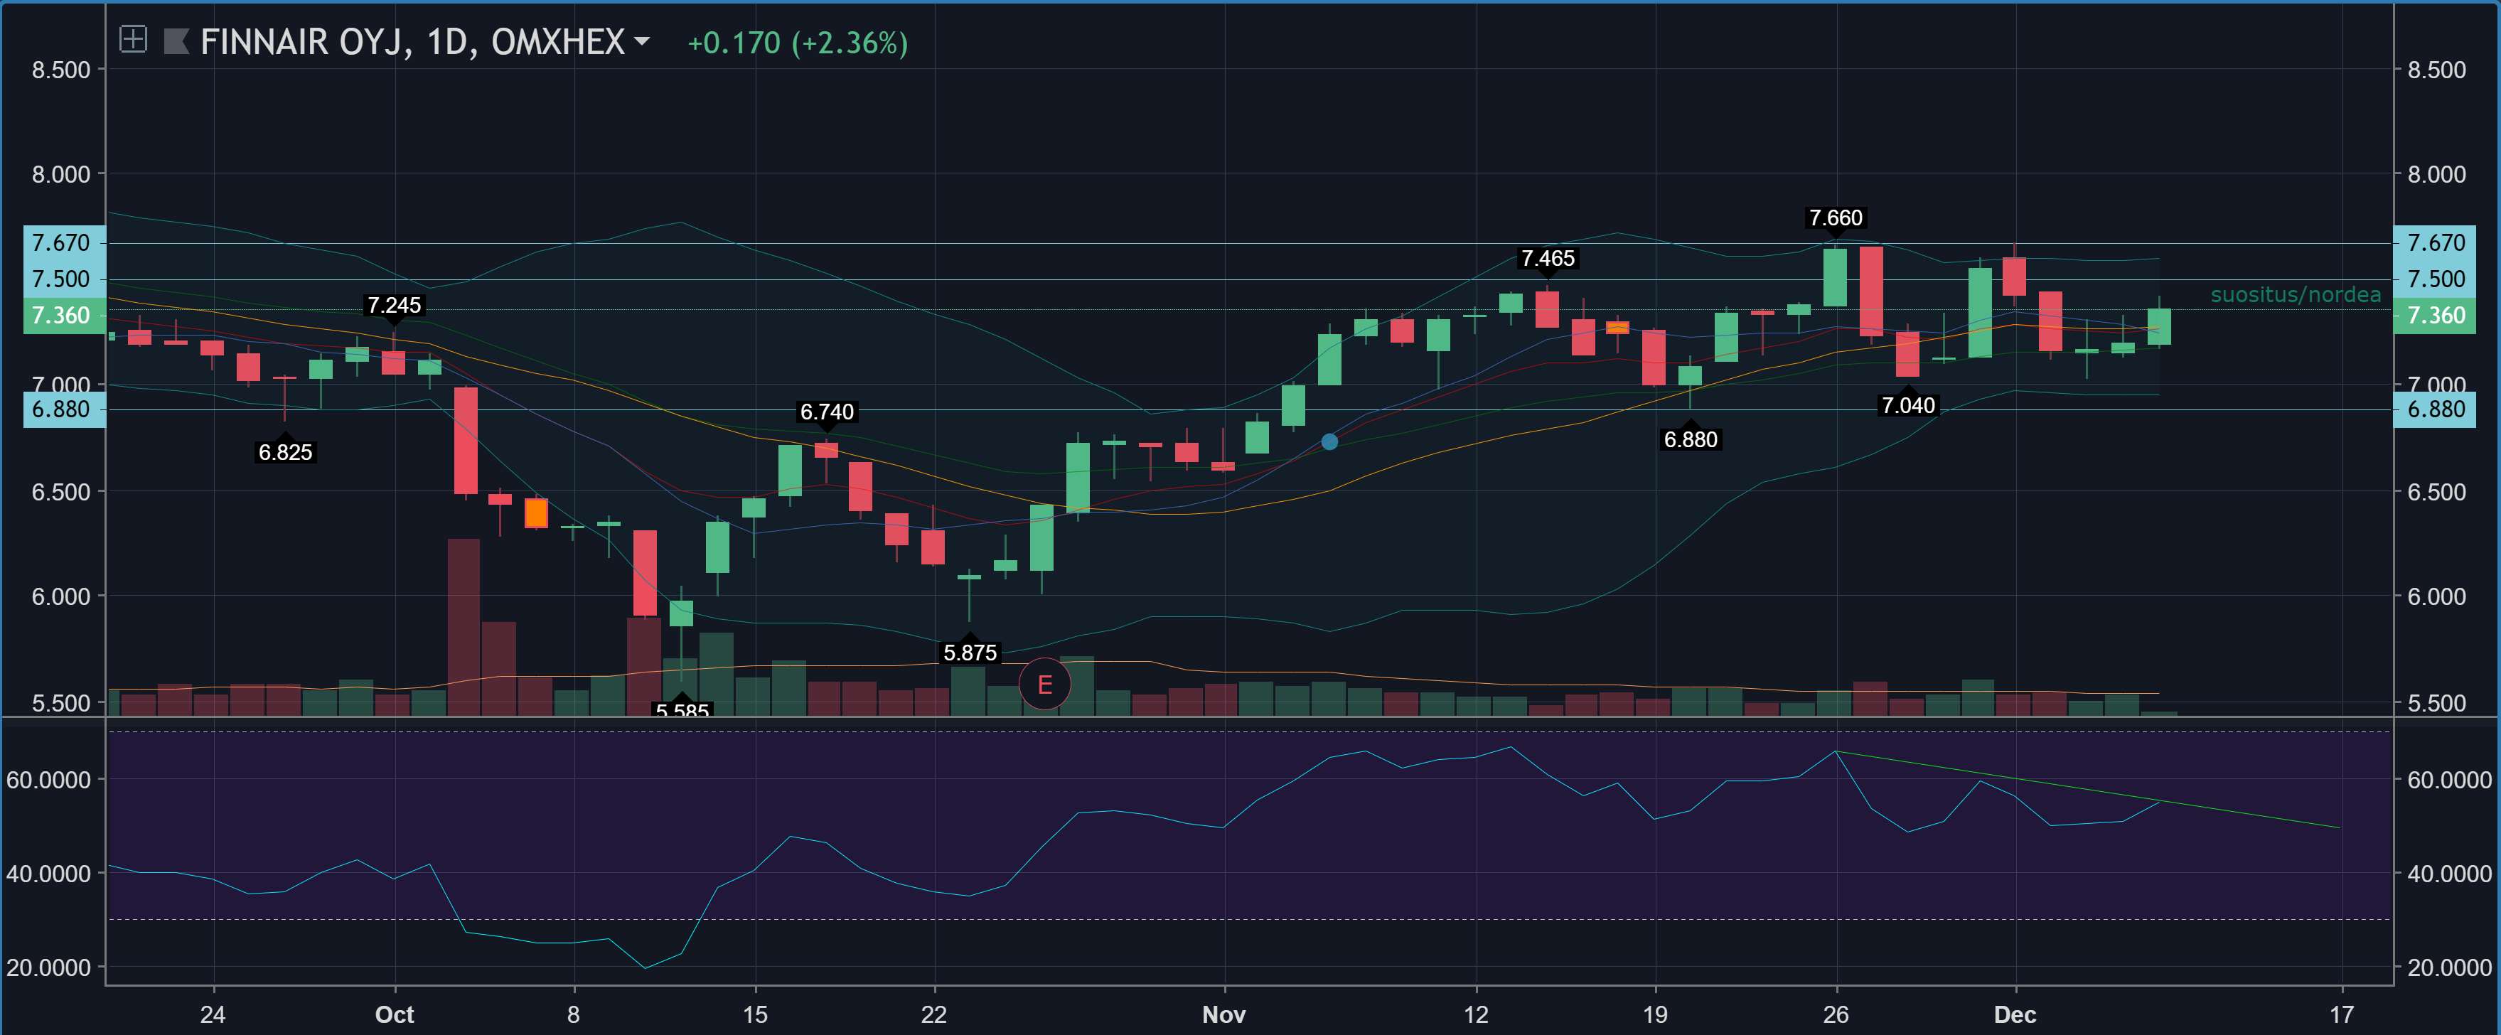The height and width of the screenshot is (1035, 2501).
Task: Open the symbol title dropdown arrow
Action: 642,41
